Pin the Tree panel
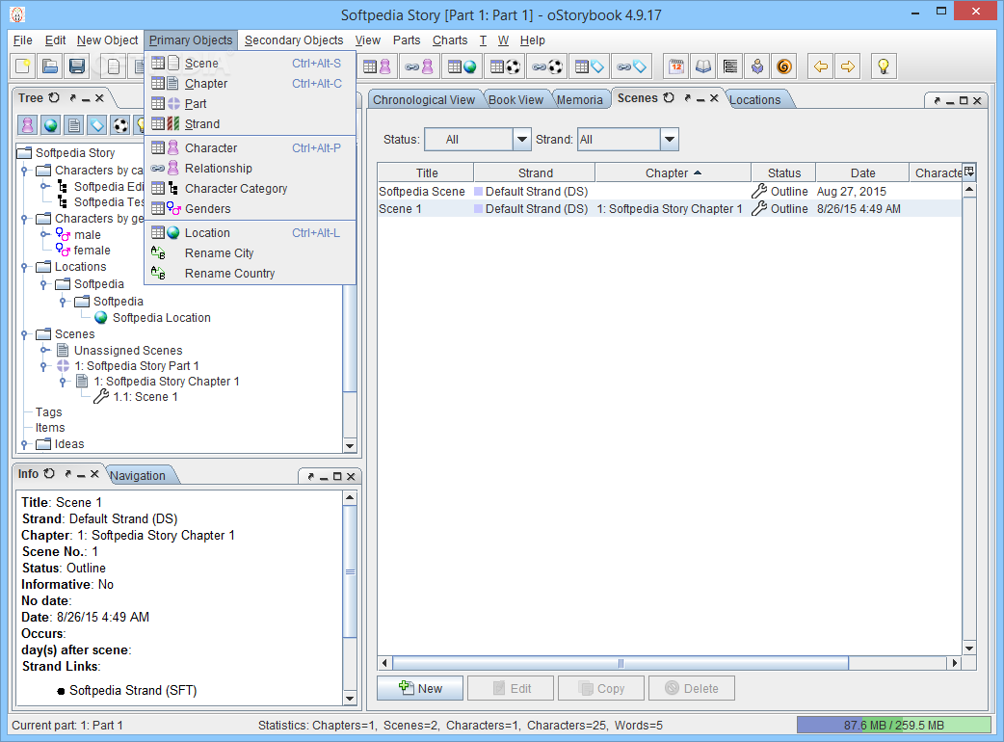1004x742 pixels. click(x=72, y=98)
